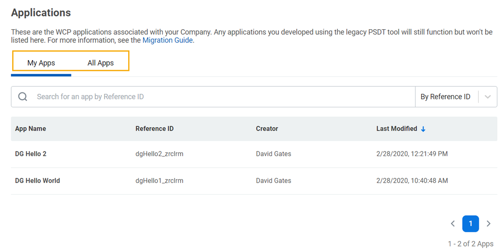Select page 1 button

471,224
